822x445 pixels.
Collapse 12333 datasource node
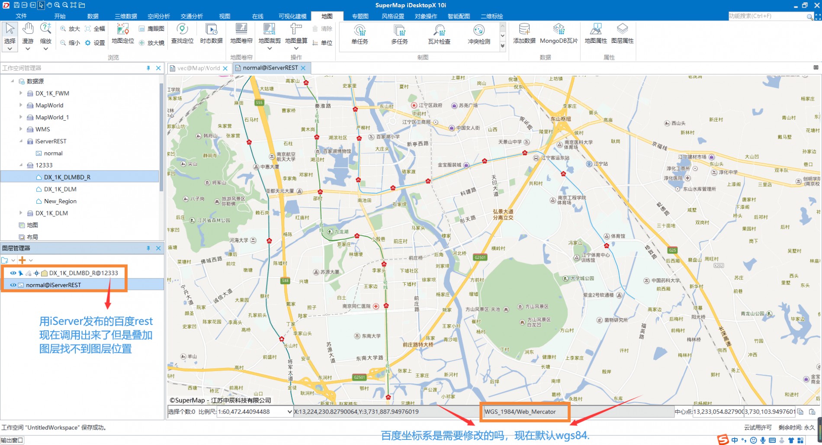click(x=21, y=165)
